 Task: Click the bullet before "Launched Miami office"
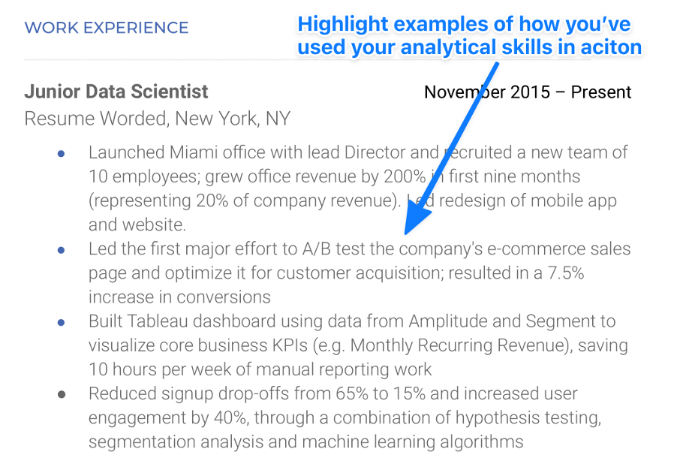(x=62, y=153)
